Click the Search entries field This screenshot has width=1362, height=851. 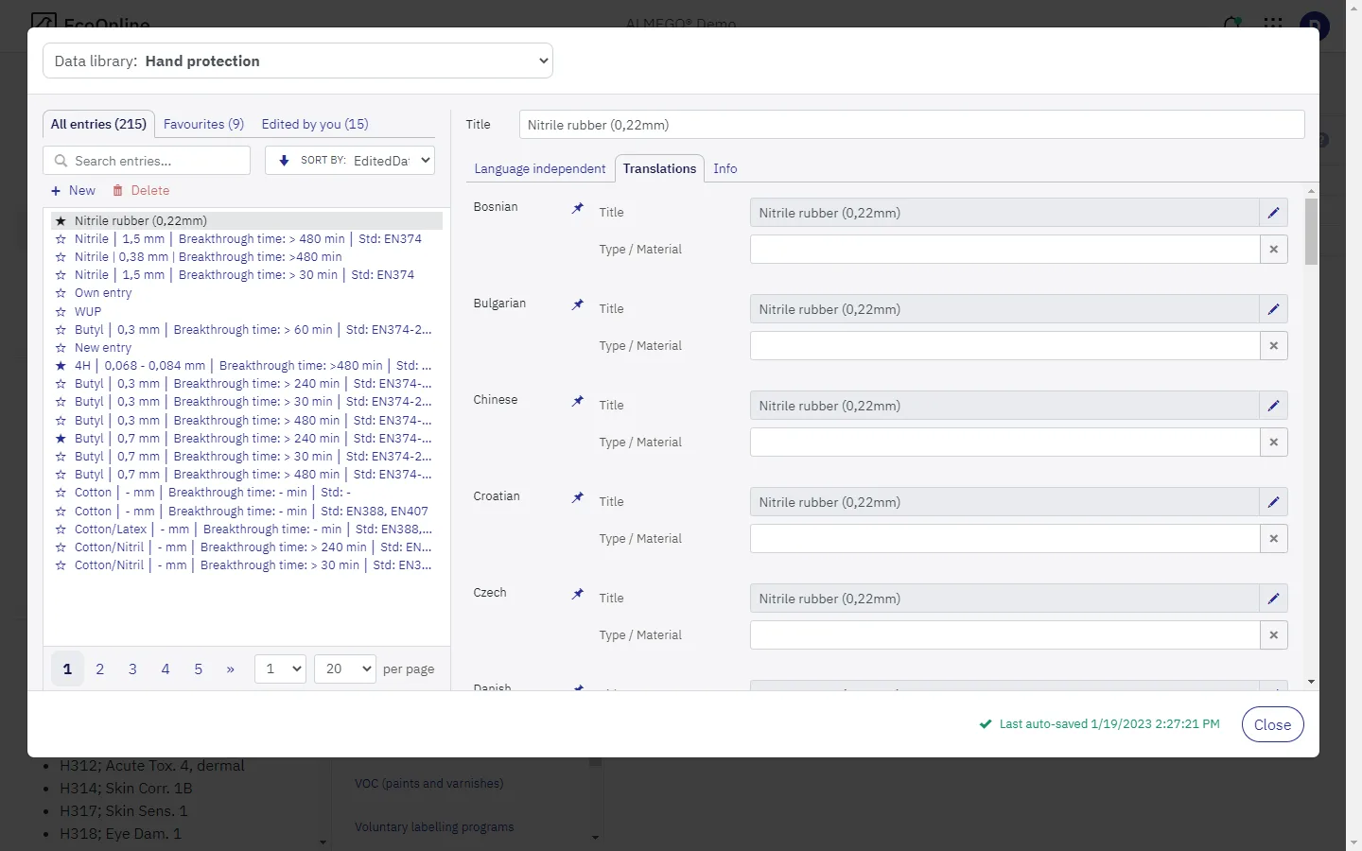(147, 161)
